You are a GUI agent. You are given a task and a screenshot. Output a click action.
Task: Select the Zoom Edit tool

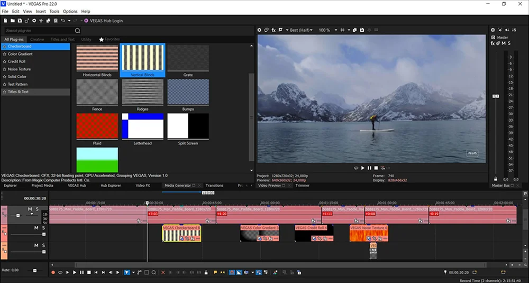(x=153, y=272)
